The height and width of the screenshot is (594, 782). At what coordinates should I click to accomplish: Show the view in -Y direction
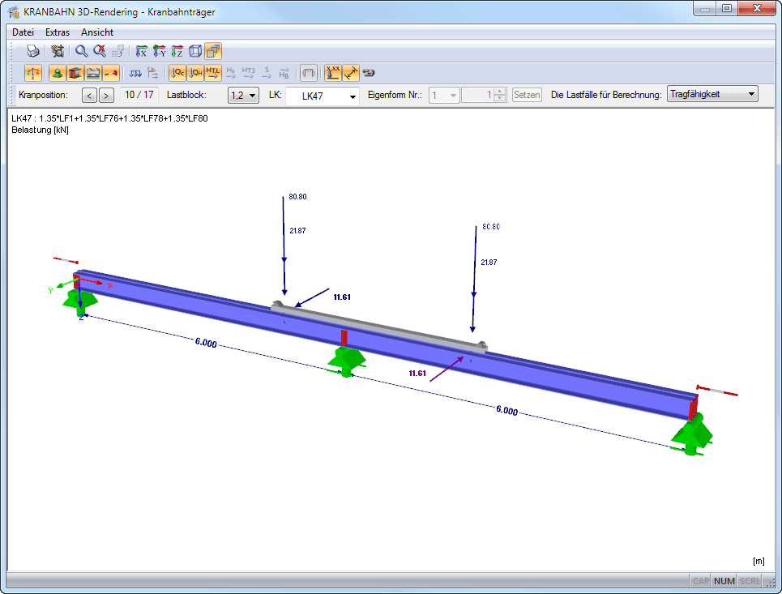pos(160,51)
